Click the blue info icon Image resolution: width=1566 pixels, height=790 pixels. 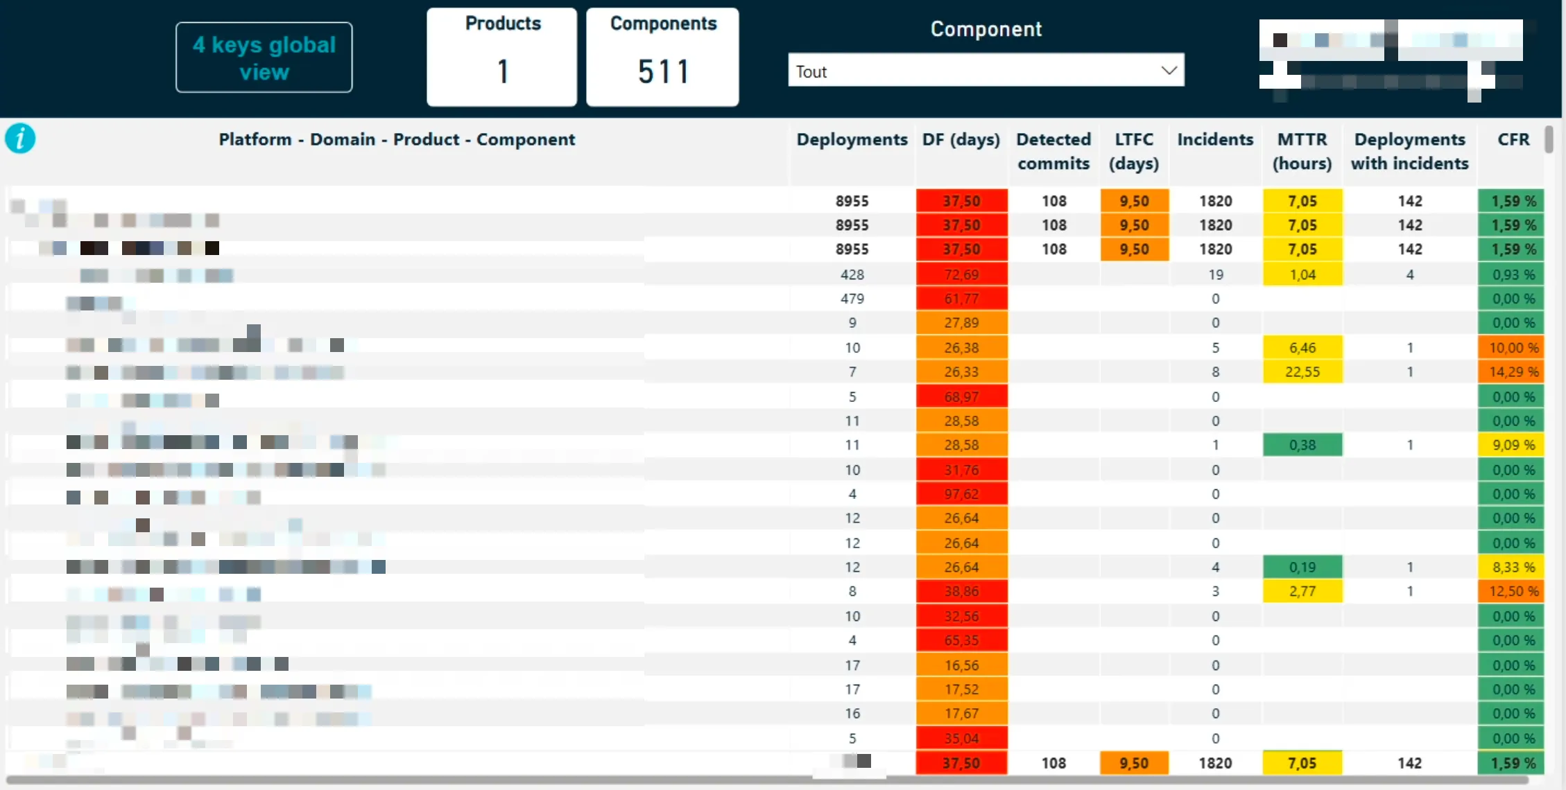(x=20, y=138)
